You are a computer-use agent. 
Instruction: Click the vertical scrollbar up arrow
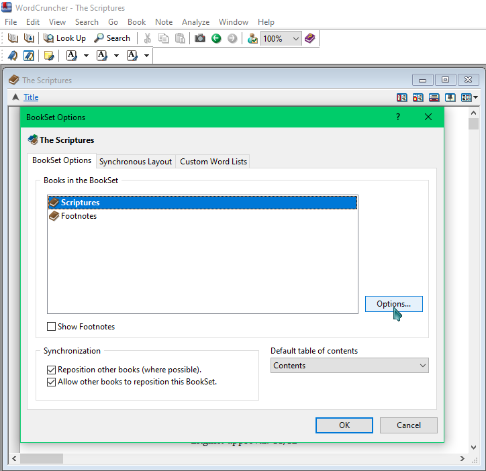click(x=473, y=113)
